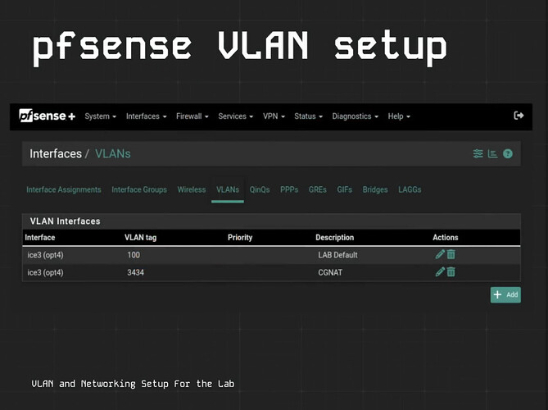Click the Interfaces breadcrumb link
The image size is (548, 410).
[56, 153]
